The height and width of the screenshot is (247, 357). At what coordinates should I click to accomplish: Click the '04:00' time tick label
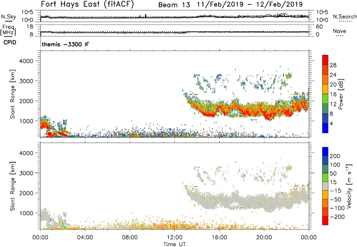pyautogui.click(x=85, y=238)
